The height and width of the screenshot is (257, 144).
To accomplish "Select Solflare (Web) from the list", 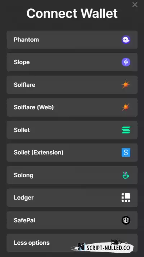I will coord(72,107).
